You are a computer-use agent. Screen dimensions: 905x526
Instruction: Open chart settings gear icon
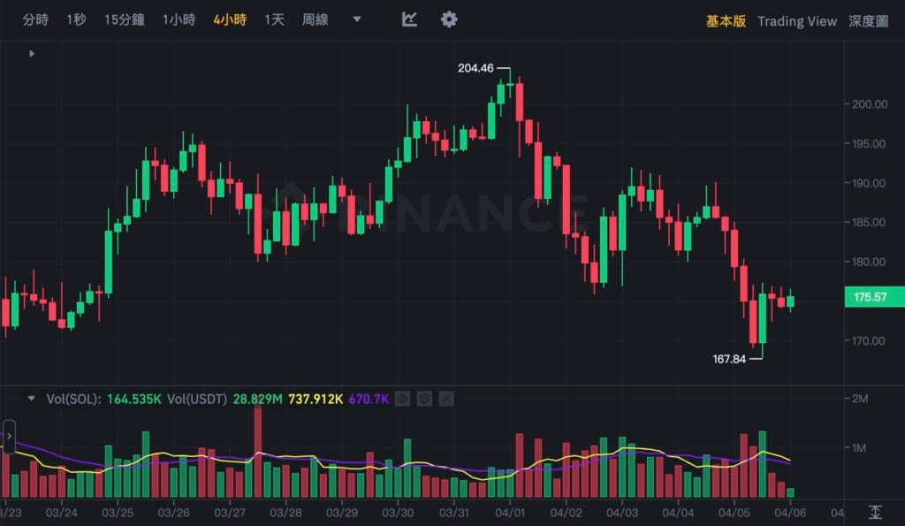pos(449,19)
